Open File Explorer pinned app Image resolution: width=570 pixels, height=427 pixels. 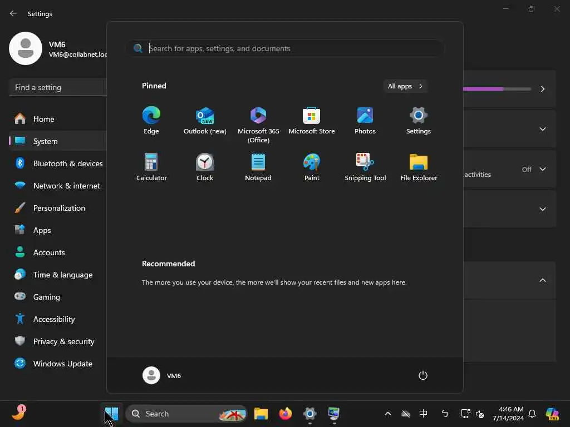(x=419, y=167)
